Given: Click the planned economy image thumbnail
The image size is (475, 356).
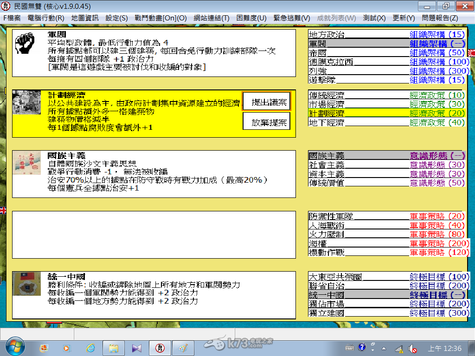Looking at the screenshot, I should (x=26, y=104).
